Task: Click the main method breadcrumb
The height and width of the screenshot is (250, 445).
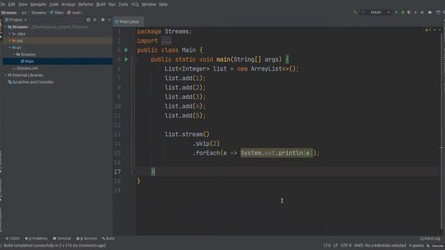Action: coord(74,12)
